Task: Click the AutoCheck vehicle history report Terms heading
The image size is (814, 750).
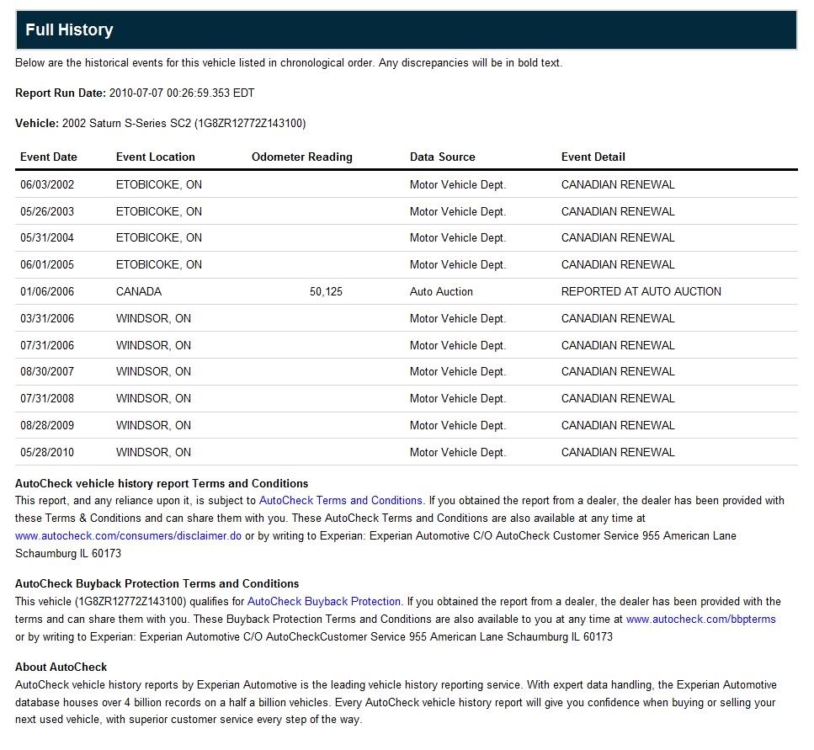Action: pyautogui.click(x=162, y=484)
